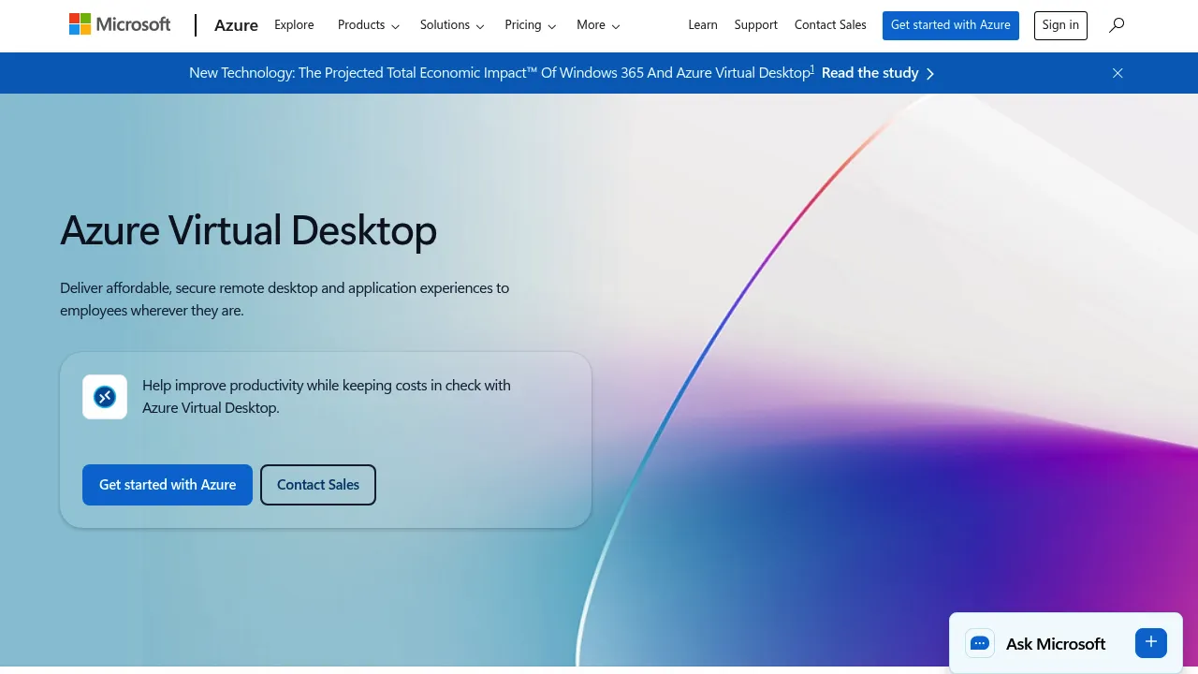Click the Azure Virtual Desktop heading

(248, 230)
